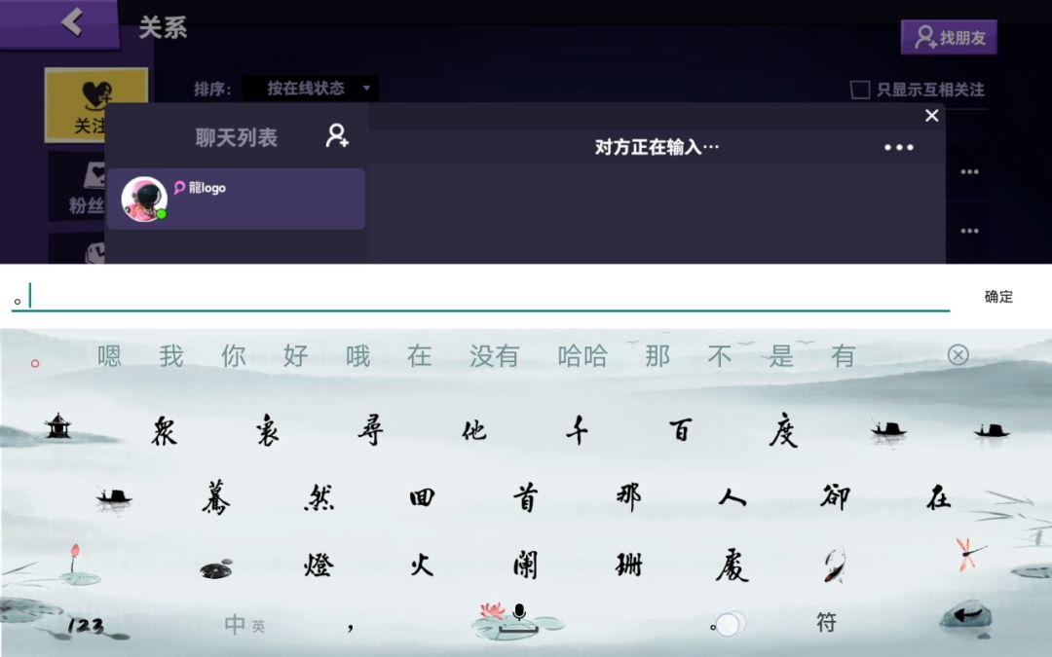Image resolution: width=1052 pixels, height=657 pixels.
Task: Tap the rock backspace arrow key
Action: [x=966, y=615]
